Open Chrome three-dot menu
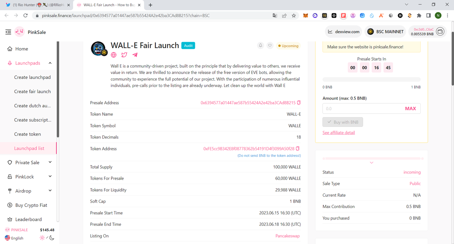The image size is (454, 244). [x=447, y=16]
